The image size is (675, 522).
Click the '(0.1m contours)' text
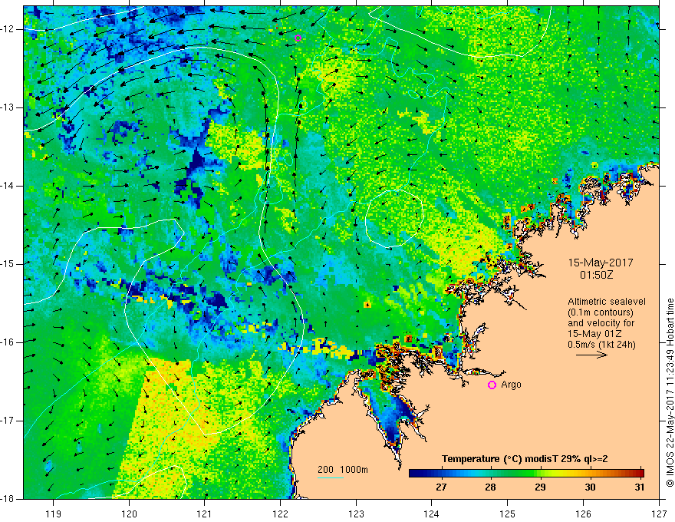pos(600,312)
